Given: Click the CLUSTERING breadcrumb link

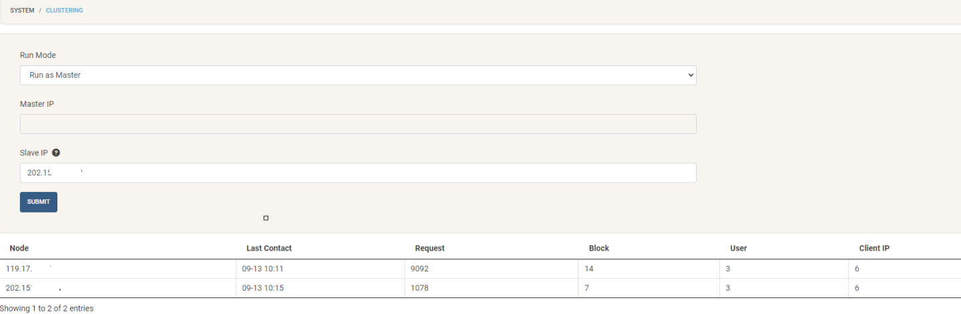Looking at the screenshot, I should [64, 11].
